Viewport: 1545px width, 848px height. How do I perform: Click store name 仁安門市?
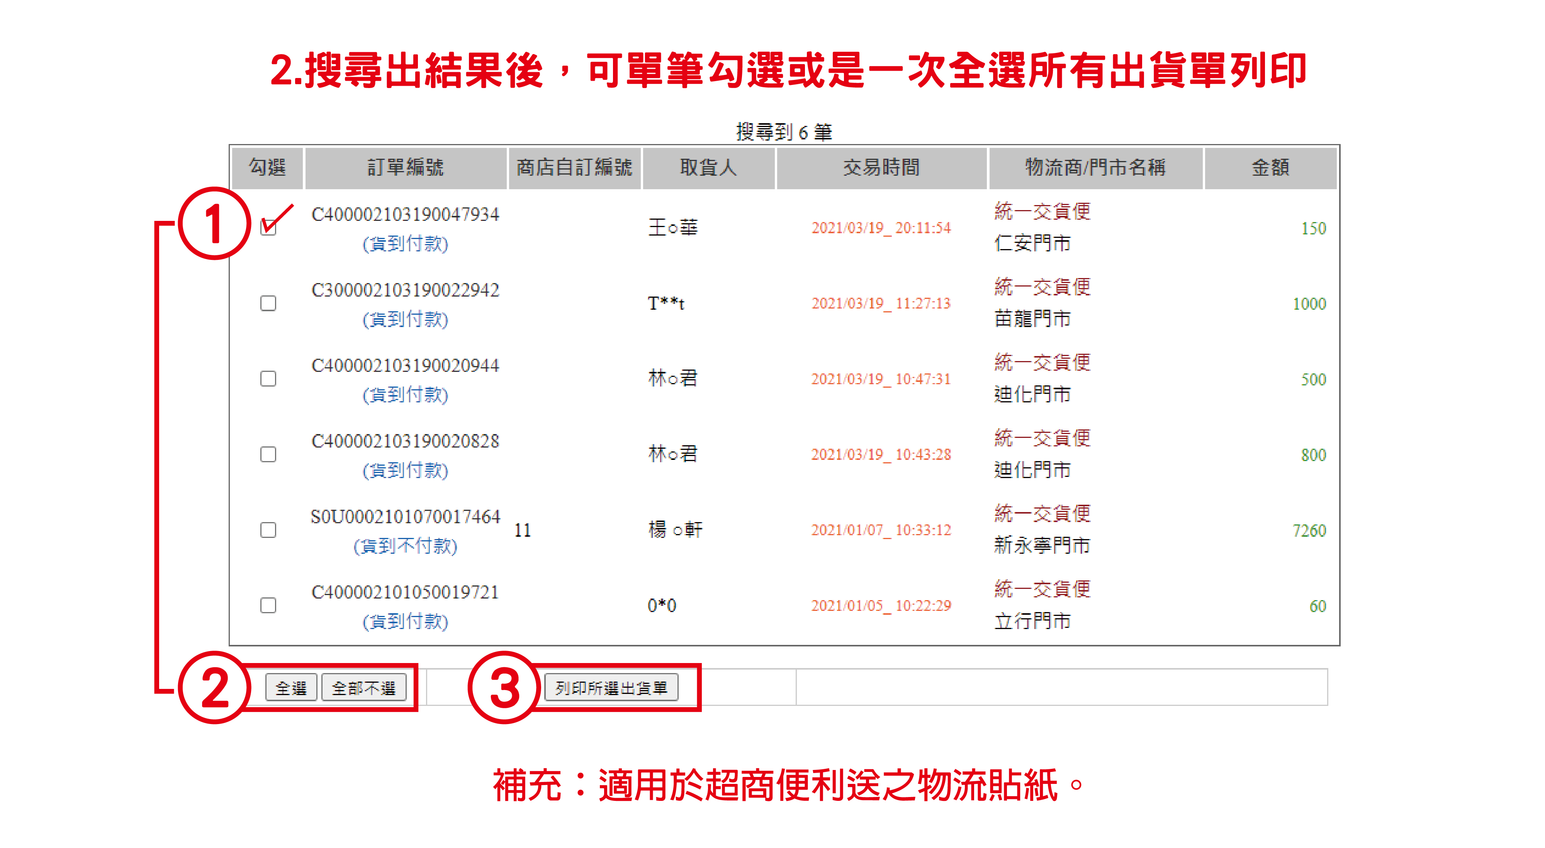click(x=1032, y=244)
